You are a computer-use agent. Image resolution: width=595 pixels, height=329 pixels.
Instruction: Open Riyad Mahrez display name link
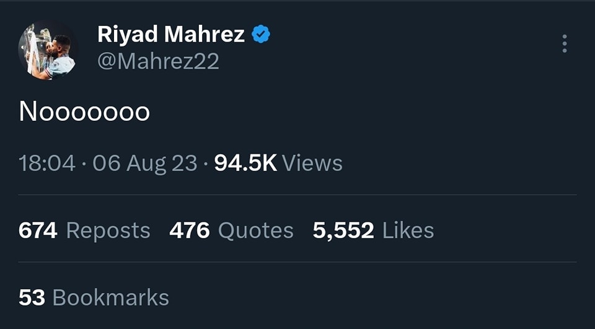171,35
